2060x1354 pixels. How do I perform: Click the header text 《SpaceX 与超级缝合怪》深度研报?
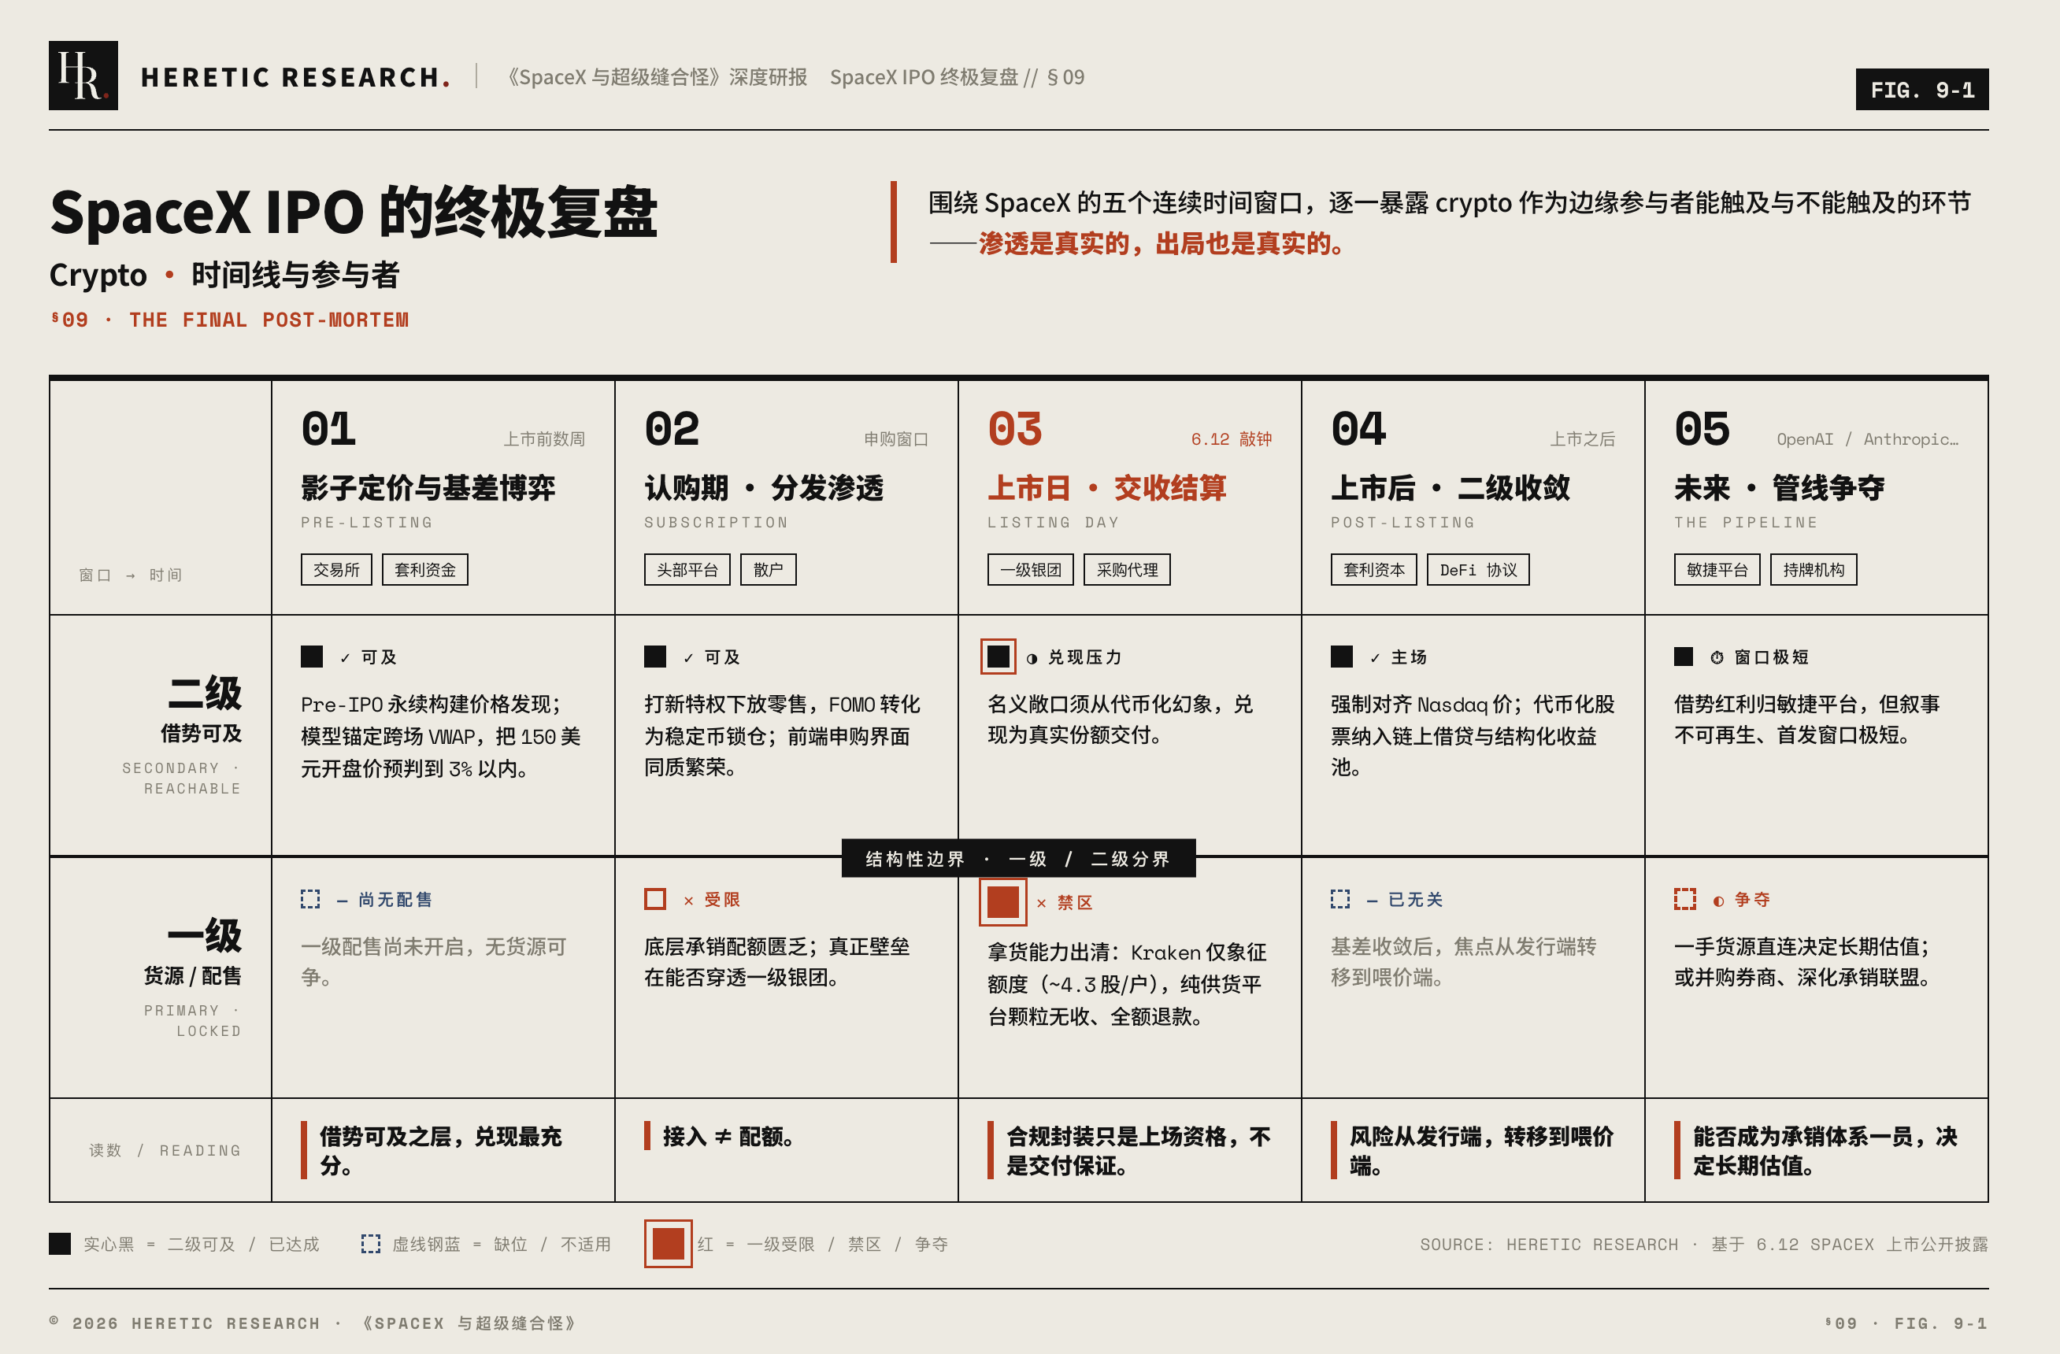(654, 77)
